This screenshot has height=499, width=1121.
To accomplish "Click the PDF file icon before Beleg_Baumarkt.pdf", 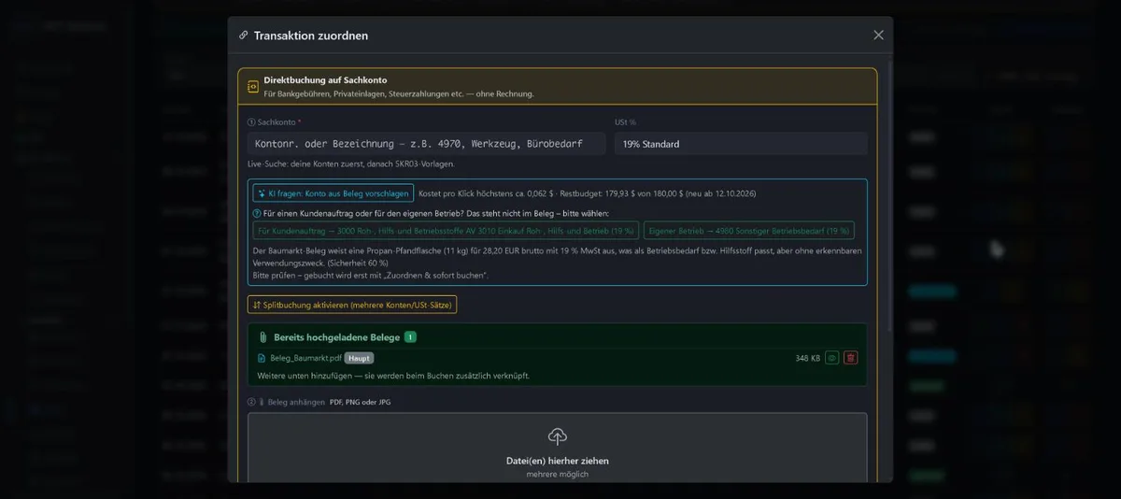I will [x=262, y=358].
